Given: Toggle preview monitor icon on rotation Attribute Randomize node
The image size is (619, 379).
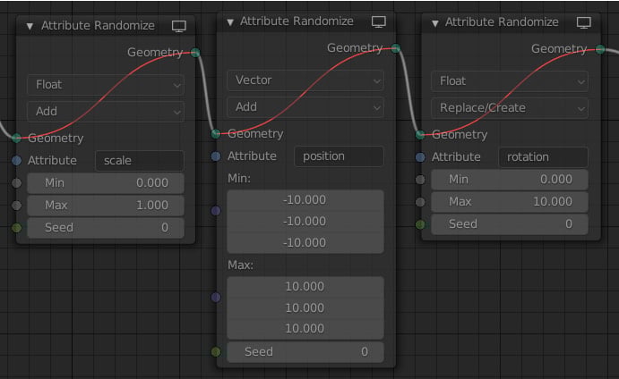Looking at the screenshot, I should [584, 23].
